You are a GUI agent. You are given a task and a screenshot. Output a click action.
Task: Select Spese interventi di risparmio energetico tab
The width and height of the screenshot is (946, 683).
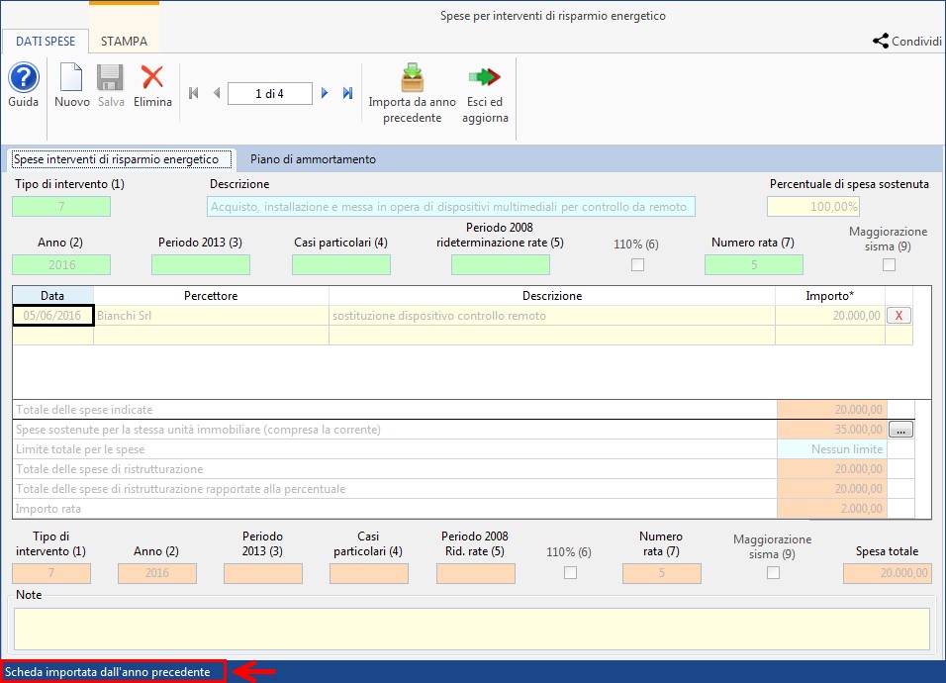(122, 159)
